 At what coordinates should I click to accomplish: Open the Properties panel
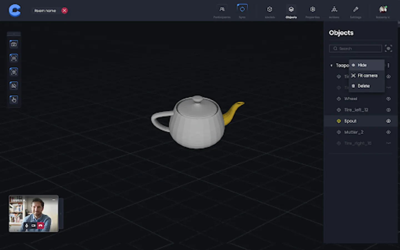coord(312,12)
